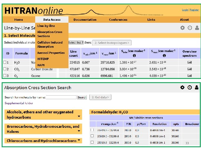201x150 pixels.
Task: Click clock history icon in Line-by-Line panel
Action: point(190,28)
